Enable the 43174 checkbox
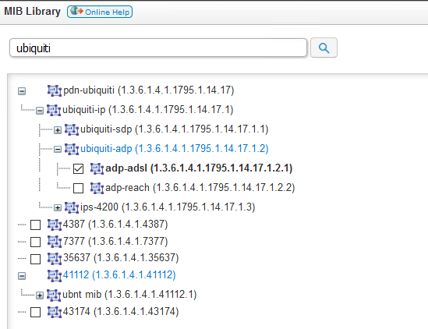 point(36,312)
